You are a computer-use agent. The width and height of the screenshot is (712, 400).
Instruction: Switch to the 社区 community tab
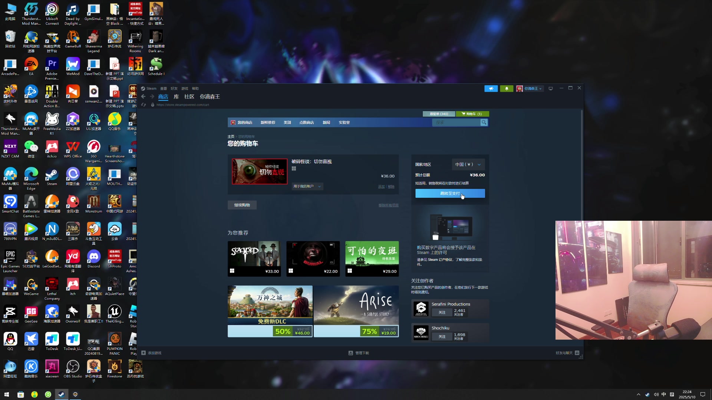tap(189, 97)
